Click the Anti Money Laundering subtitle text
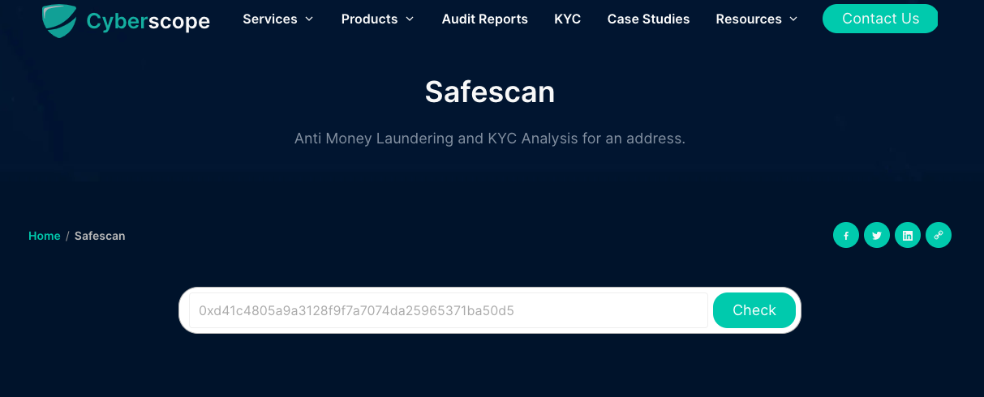 pos(490,139)
